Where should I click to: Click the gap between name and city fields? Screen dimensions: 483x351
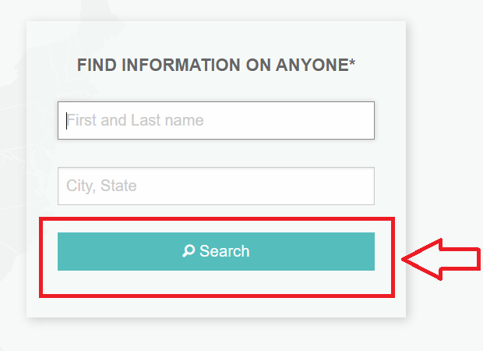click(216, 154)
